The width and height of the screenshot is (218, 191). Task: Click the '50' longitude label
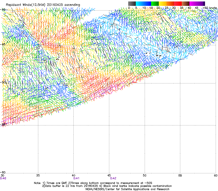click(x=145, y=175)
